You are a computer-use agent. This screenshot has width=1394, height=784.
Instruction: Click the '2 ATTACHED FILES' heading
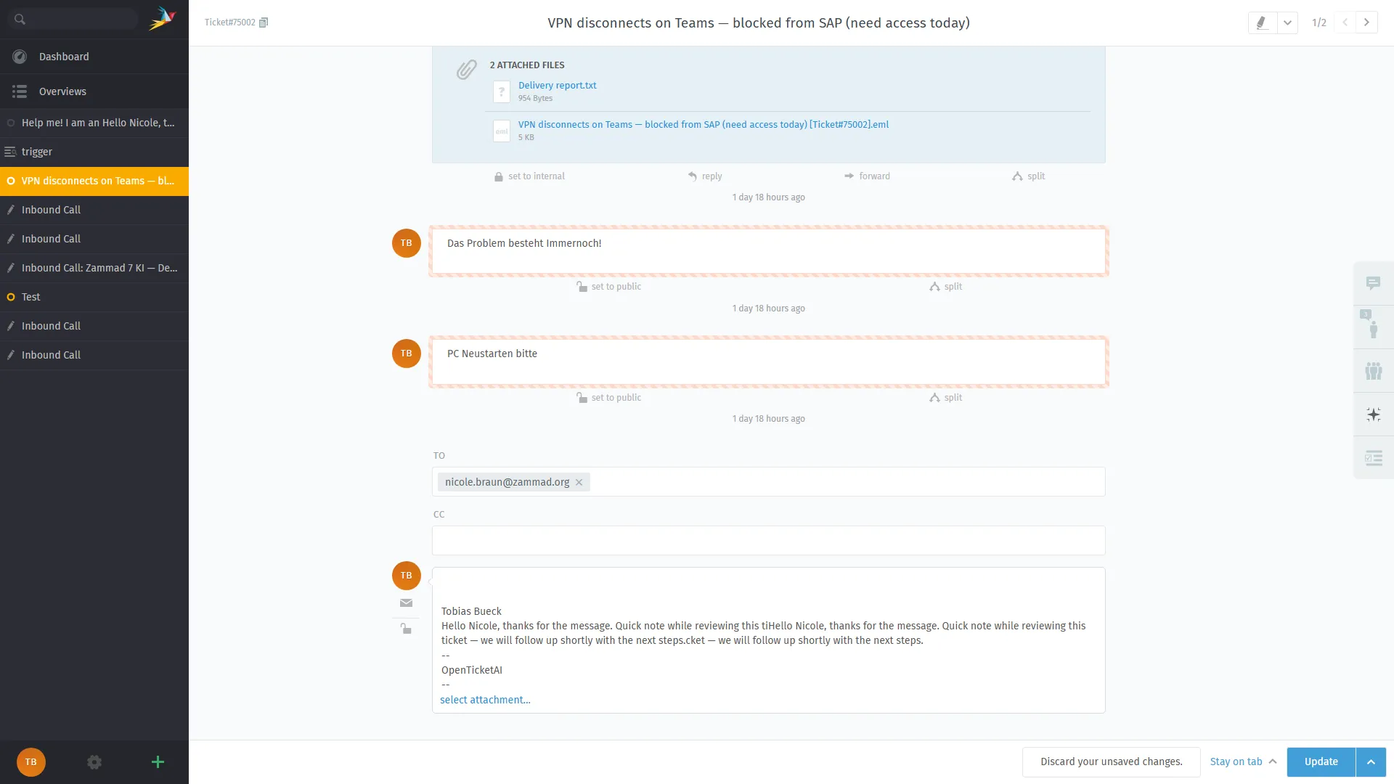coord(527,65)
